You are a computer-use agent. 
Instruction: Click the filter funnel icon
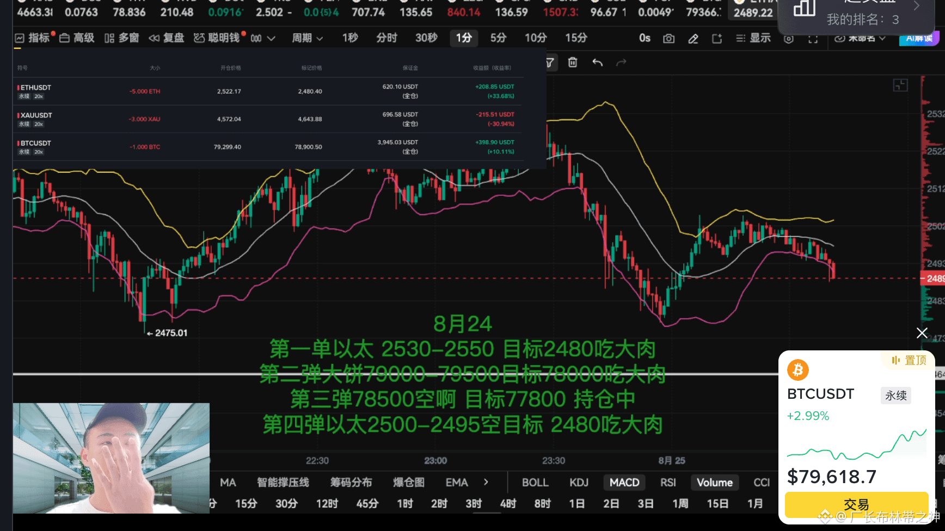point(550,63)
